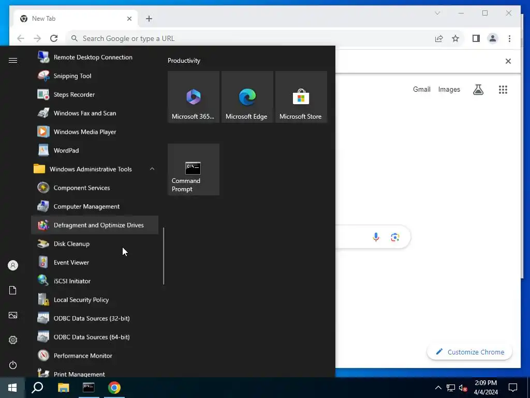
Task: Collapse the Windows Administrative Tools folder
Action: pos(95,169)
